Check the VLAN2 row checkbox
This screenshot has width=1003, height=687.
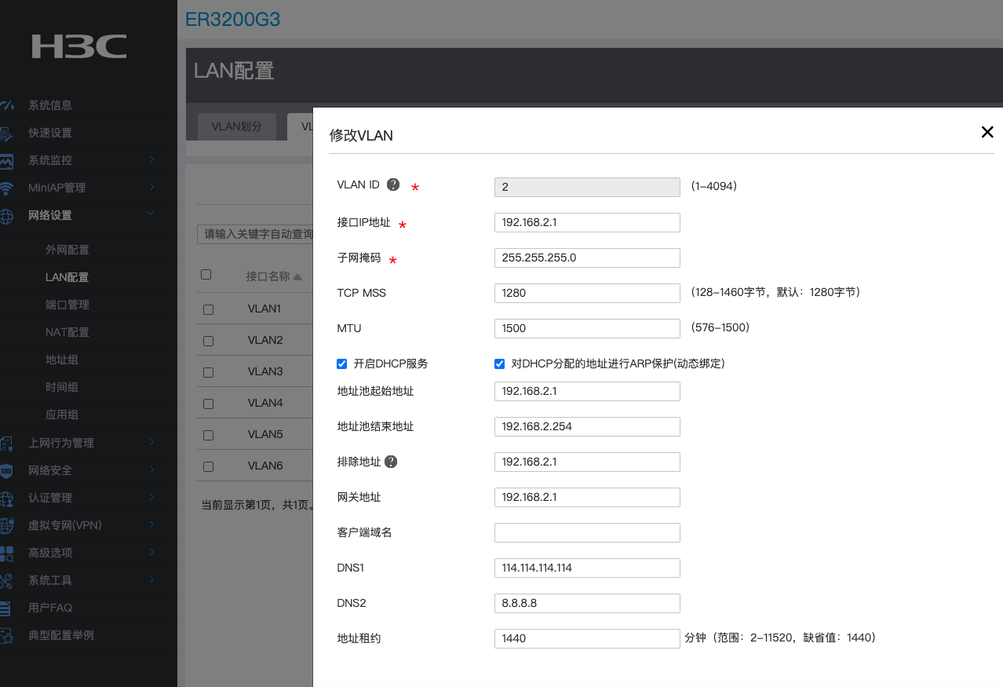(x=208, y=341)
